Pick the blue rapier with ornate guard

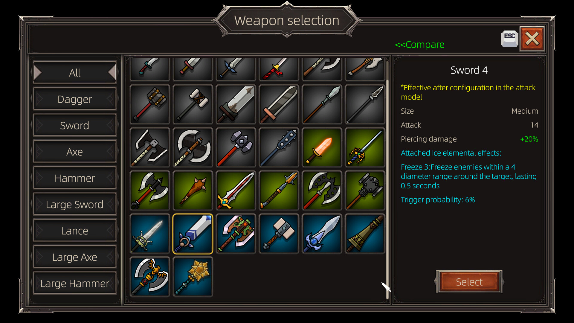click(365, 147)
